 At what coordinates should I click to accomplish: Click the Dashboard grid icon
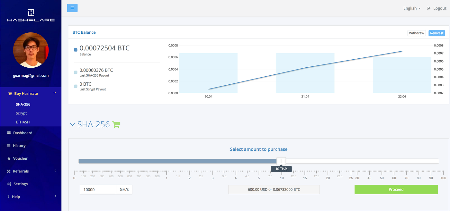click(9, 133)
